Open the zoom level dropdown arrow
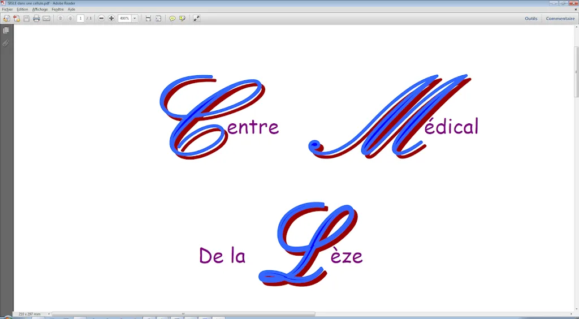579x319 pixels. pyautogui.click(x=135, y=18)
